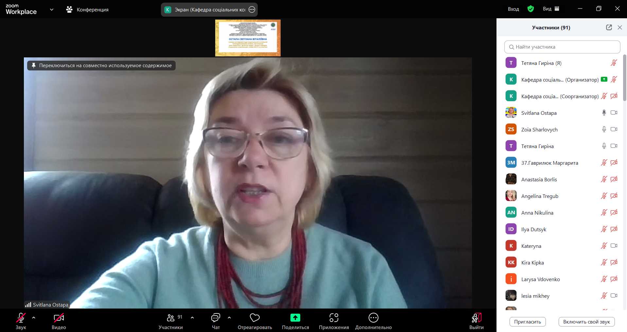Open the Вид view menu

pos(551,9)
